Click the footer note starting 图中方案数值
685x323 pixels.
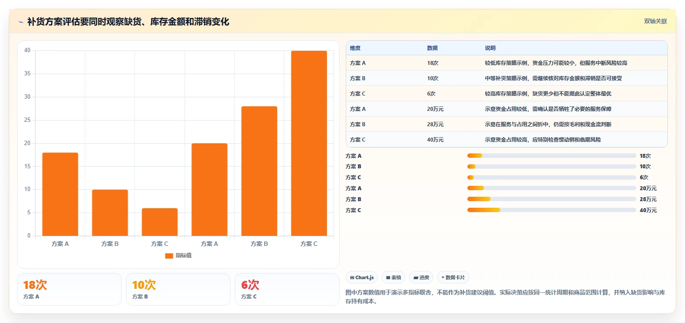[506, 297]
